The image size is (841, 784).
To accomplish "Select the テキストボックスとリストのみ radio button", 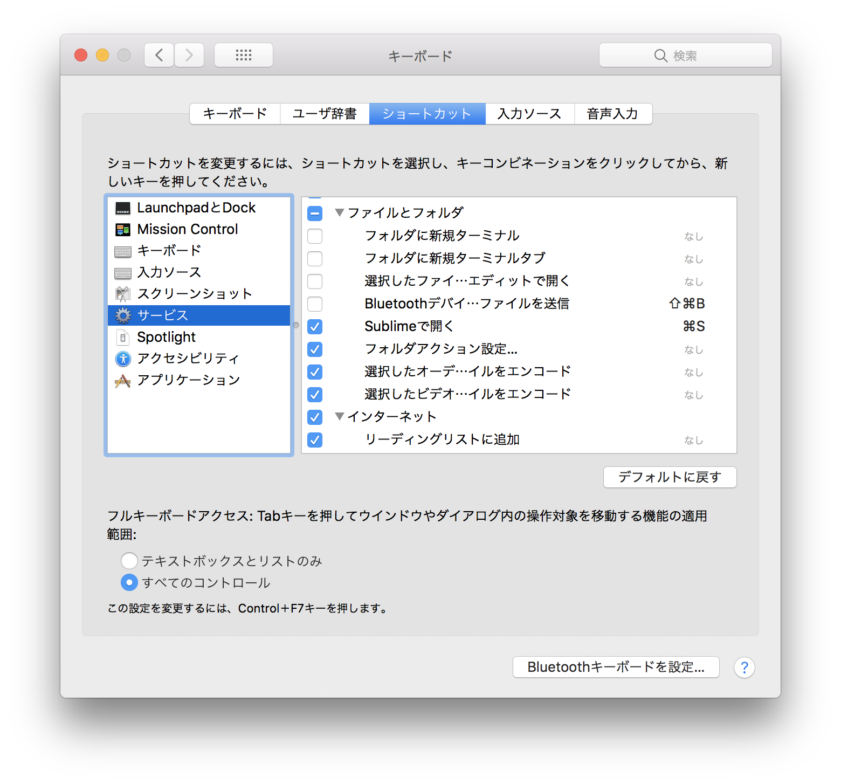I will point(129,561).
